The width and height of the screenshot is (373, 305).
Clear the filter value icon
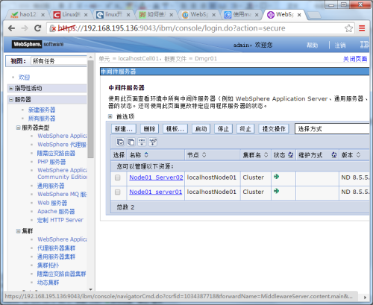coord(153,142)
